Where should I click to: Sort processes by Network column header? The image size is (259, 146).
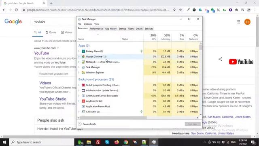coord(192,37)
